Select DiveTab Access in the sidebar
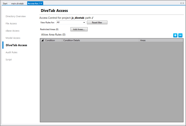186x126 pixels. (16, 45)
